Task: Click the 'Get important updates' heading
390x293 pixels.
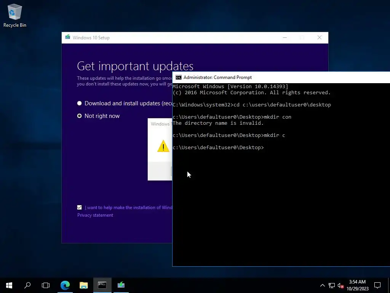Action: pyautogui.click(x=135, y=66)
